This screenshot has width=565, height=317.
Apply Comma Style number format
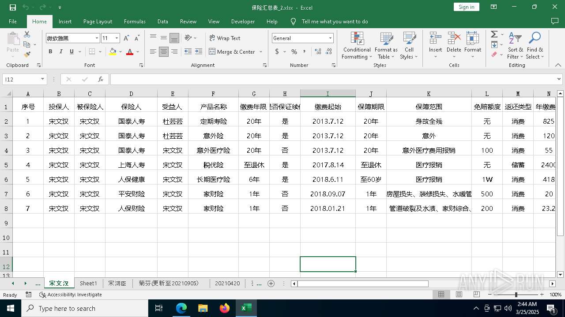304,52
